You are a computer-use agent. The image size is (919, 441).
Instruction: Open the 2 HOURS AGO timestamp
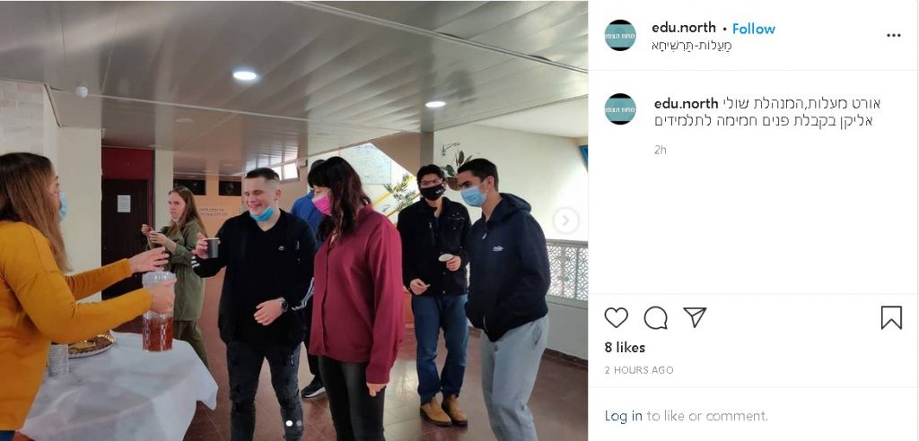tap(639, 370)
